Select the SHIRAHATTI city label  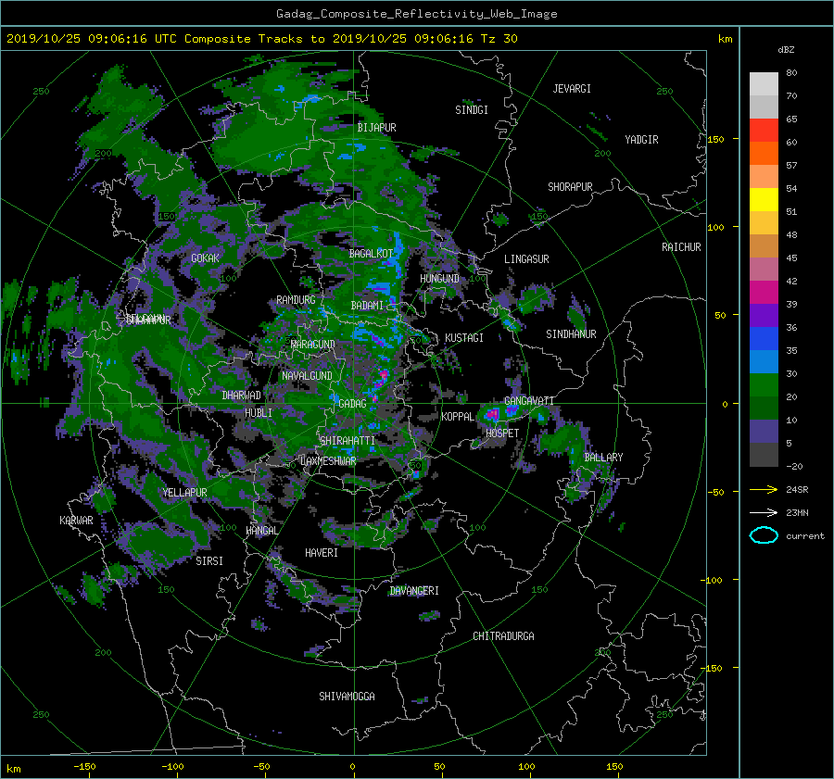(347, 441)
